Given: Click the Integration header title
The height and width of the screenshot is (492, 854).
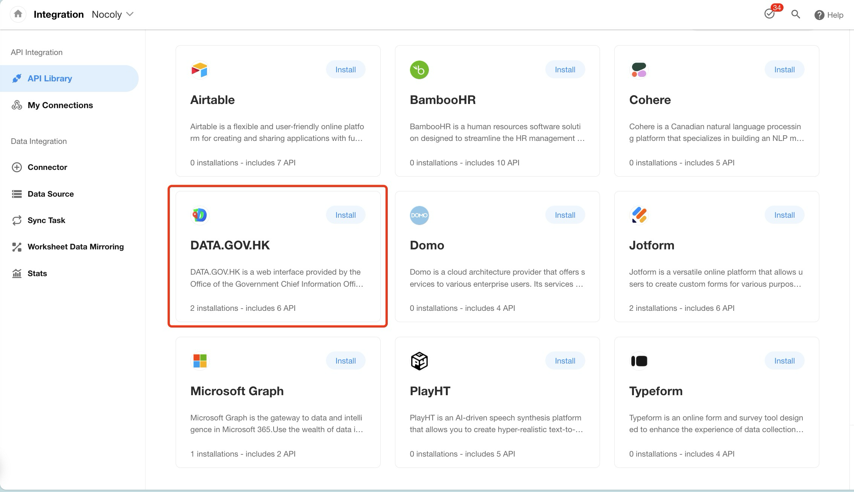Looking at the screenshot, I should pyautogui.click(x=59, y=14).
